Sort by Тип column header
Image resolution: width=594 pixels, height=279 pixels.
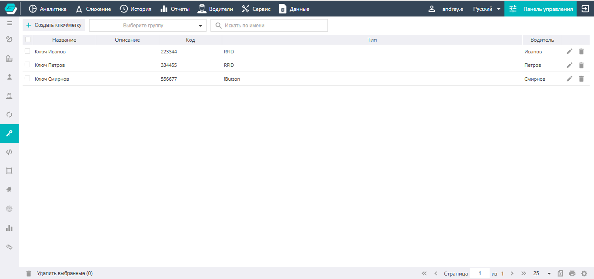(x=372, y=40)
